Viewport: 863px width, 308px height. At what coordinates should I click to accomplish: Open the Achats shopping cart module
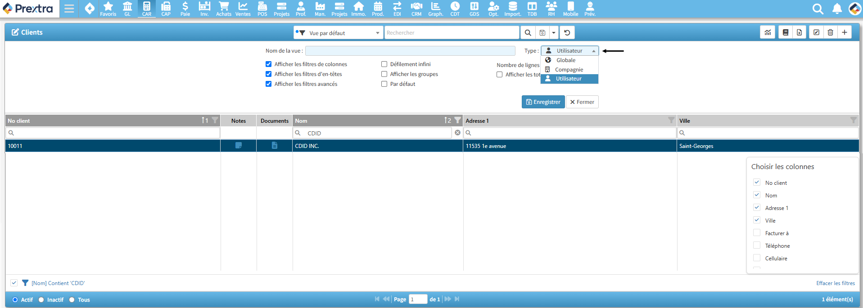pos(223,9)
